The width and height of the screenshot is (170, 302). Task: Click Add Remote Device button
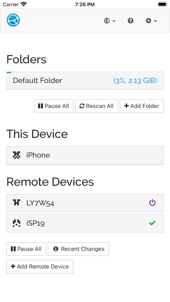pyautogui.click(x=40, y=266)
